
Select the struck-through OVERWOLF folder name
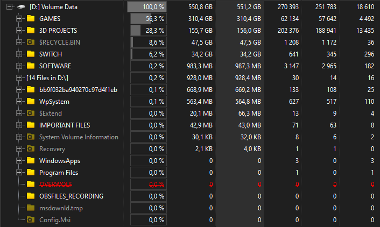(x=56, y=185)
